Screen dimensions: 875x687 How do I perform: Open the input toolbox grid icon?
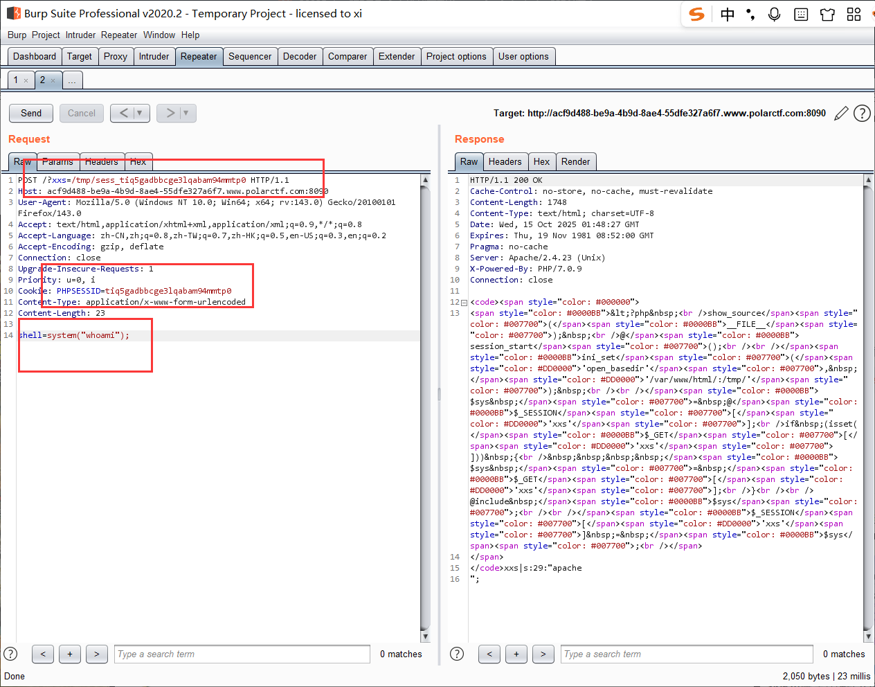(854, 15)
